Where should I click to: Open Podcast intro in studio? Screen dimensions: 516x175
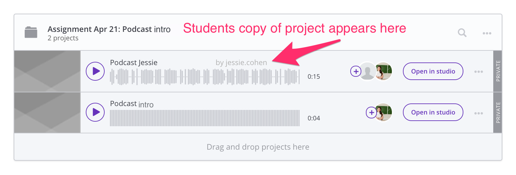click(433, 112)
